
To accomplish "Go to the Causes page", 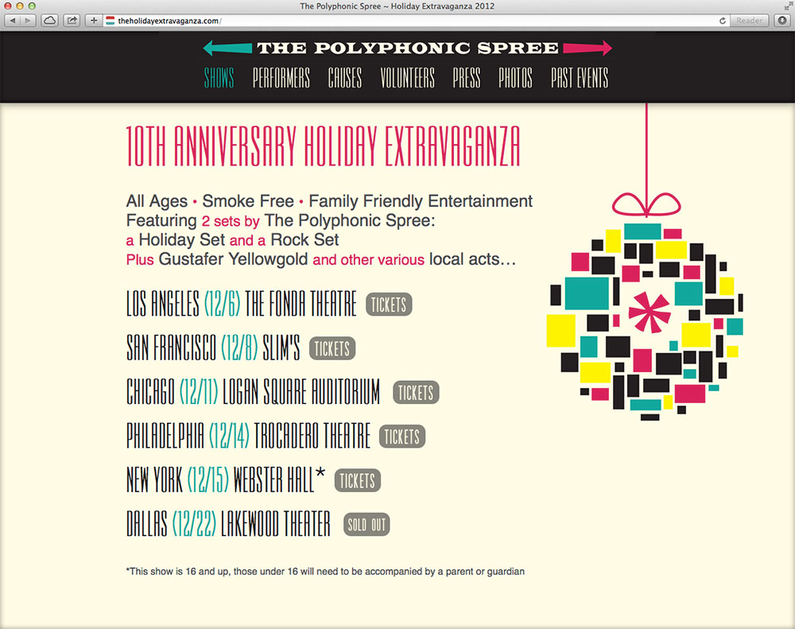I will 345,78.
